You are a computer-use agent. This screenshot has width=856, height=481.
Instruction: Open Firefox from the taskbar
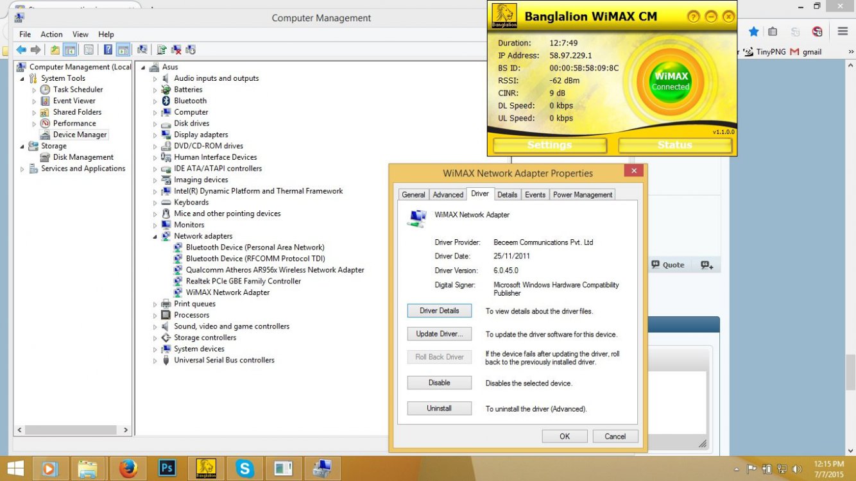click(127, 469)
